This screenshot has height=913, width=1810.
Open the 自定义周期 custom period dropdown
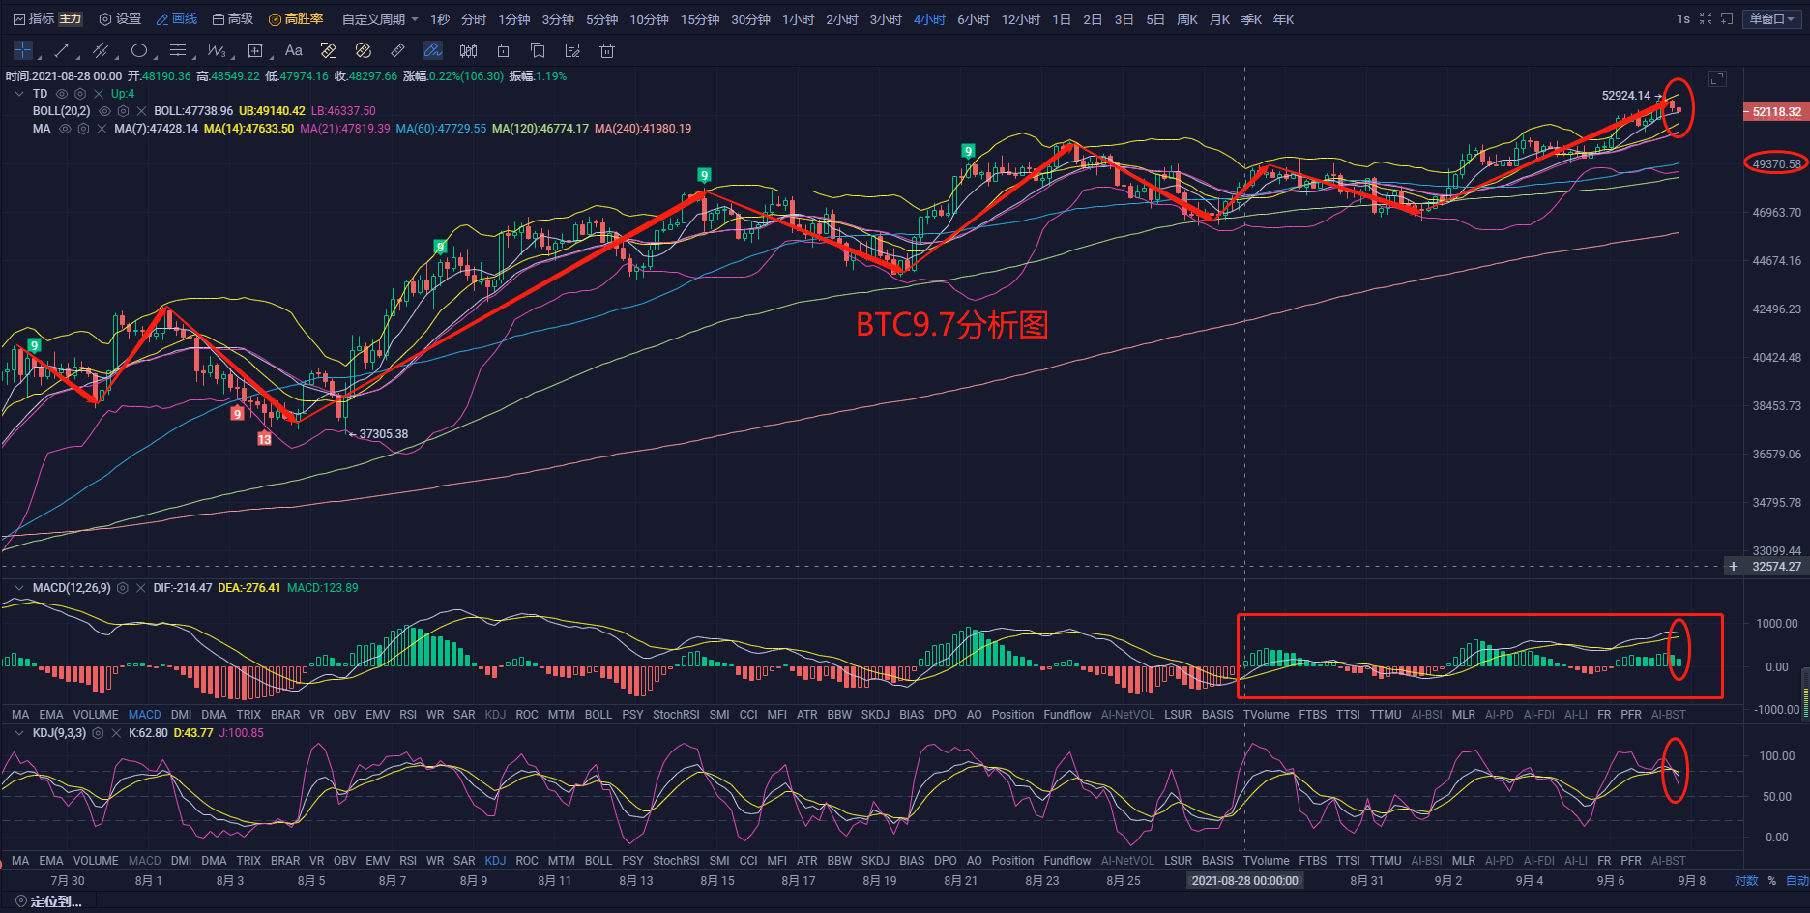pos(380,19)
